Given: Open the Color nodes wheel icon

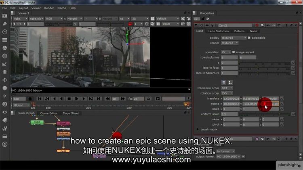Looking at the screenshot, I should [5, 48].
